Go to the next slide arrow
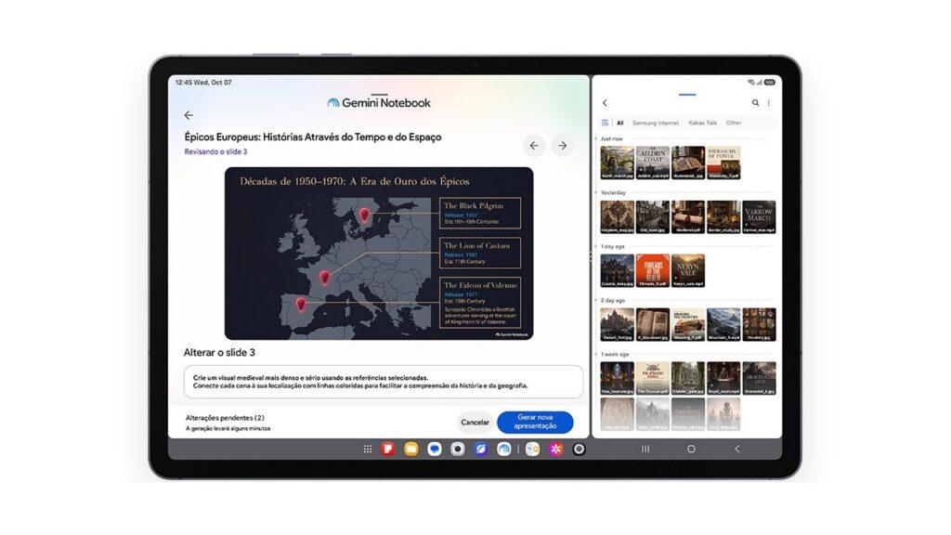The image size is (951, 535). (562, 146)
